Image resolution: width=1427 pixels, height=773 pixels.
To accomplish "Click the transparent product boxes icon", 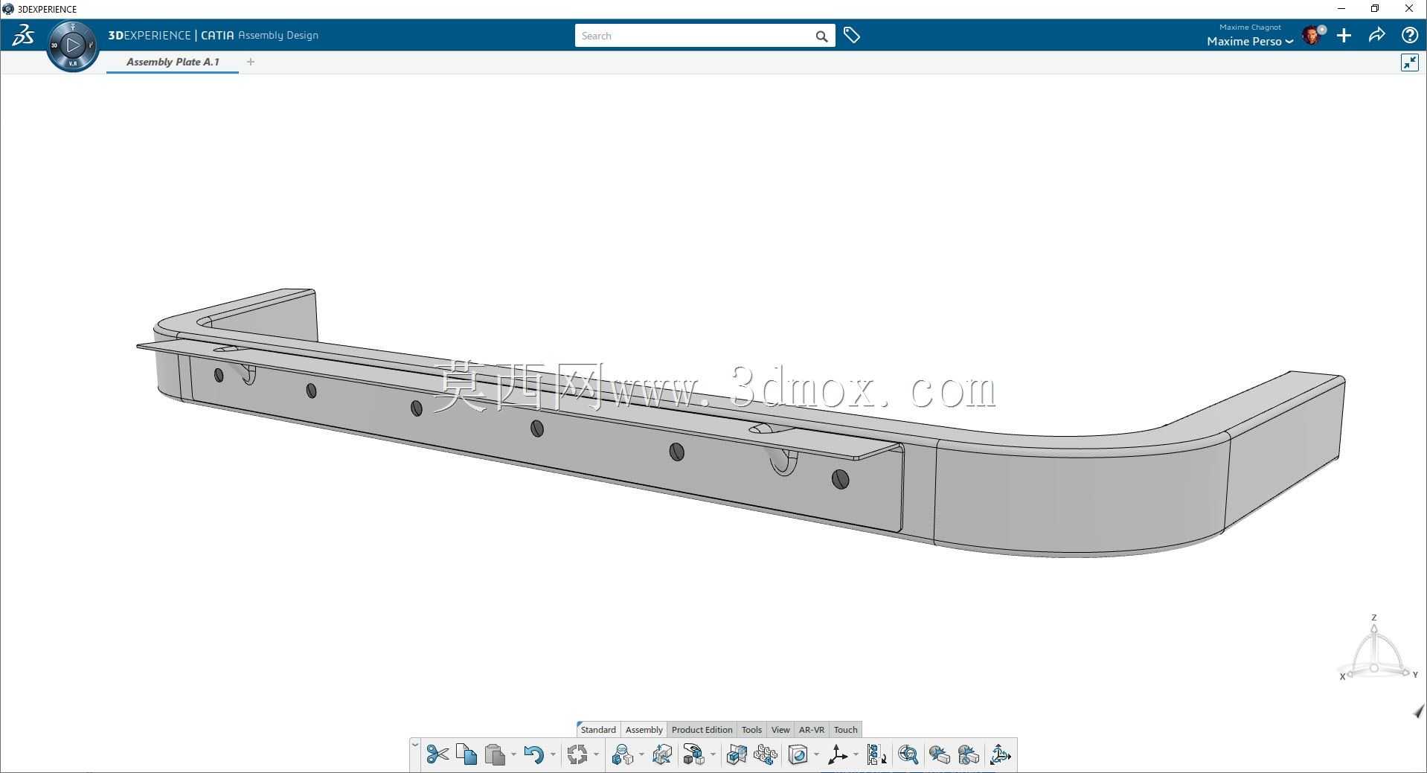I will pos(737,754).
